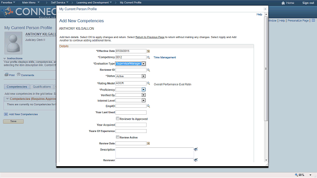
Task: Open the Reviewer ID lookup magnifier
Action: coord(149,70)
